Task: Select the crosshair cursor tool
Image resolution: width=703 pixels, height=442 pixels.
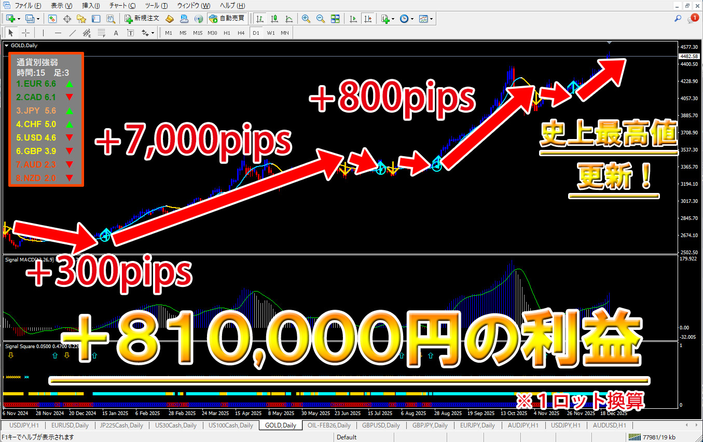Action: click(25, 33)
